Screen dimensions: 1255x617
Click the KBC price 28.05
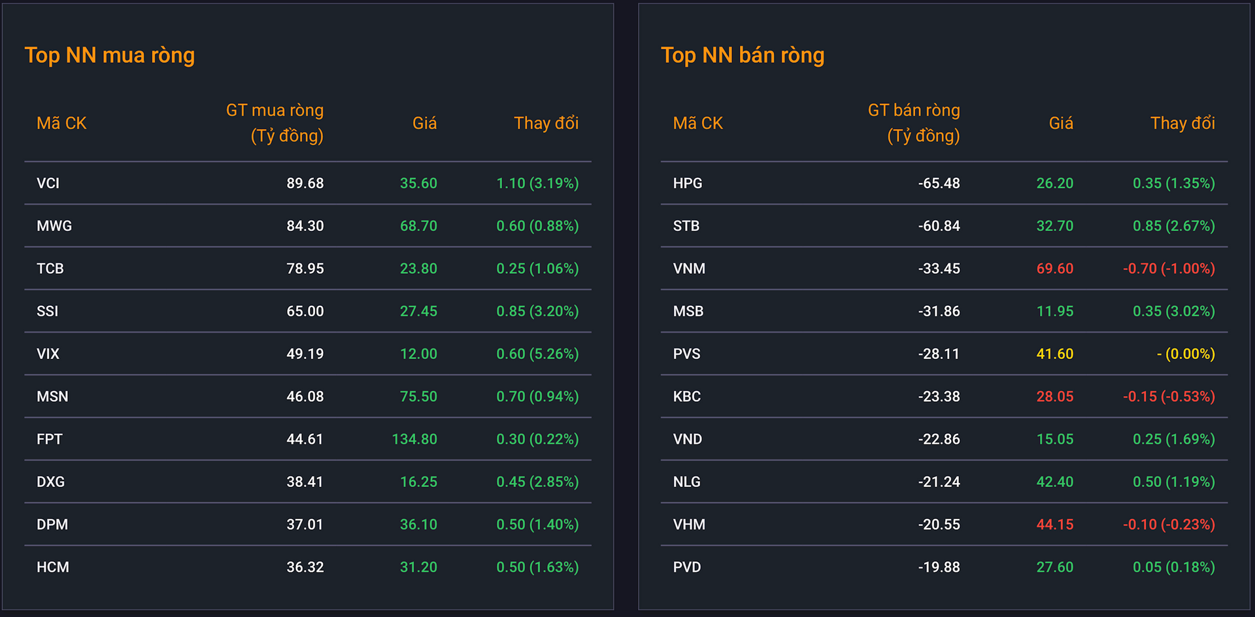pyautogui.click(x=1055, y=397)
